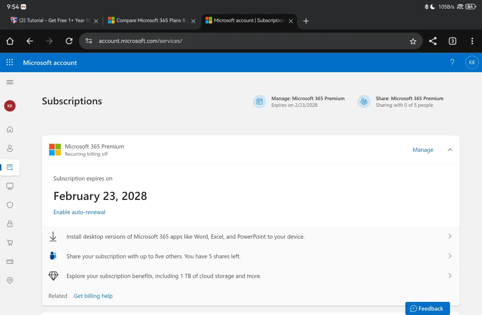
Task: Open the location pin icon in the sidebar
Action: tap(10, 280)
